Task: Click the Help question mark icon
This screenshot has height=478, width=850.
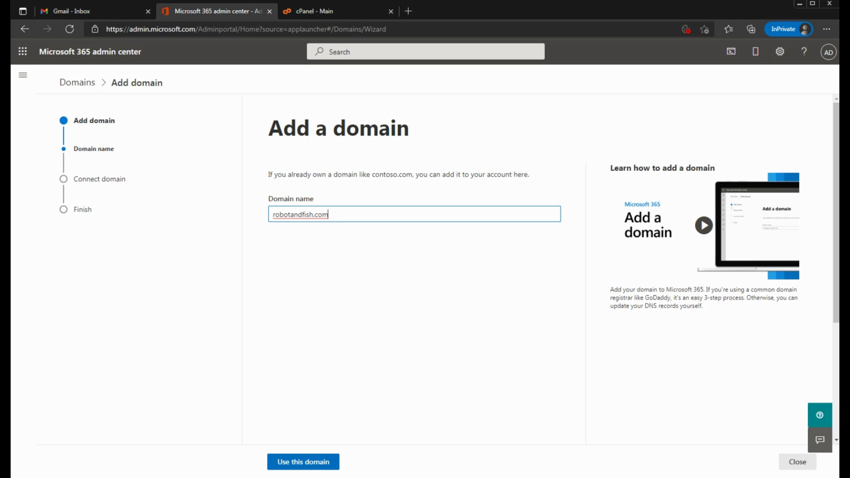Action: coord(804,51)
